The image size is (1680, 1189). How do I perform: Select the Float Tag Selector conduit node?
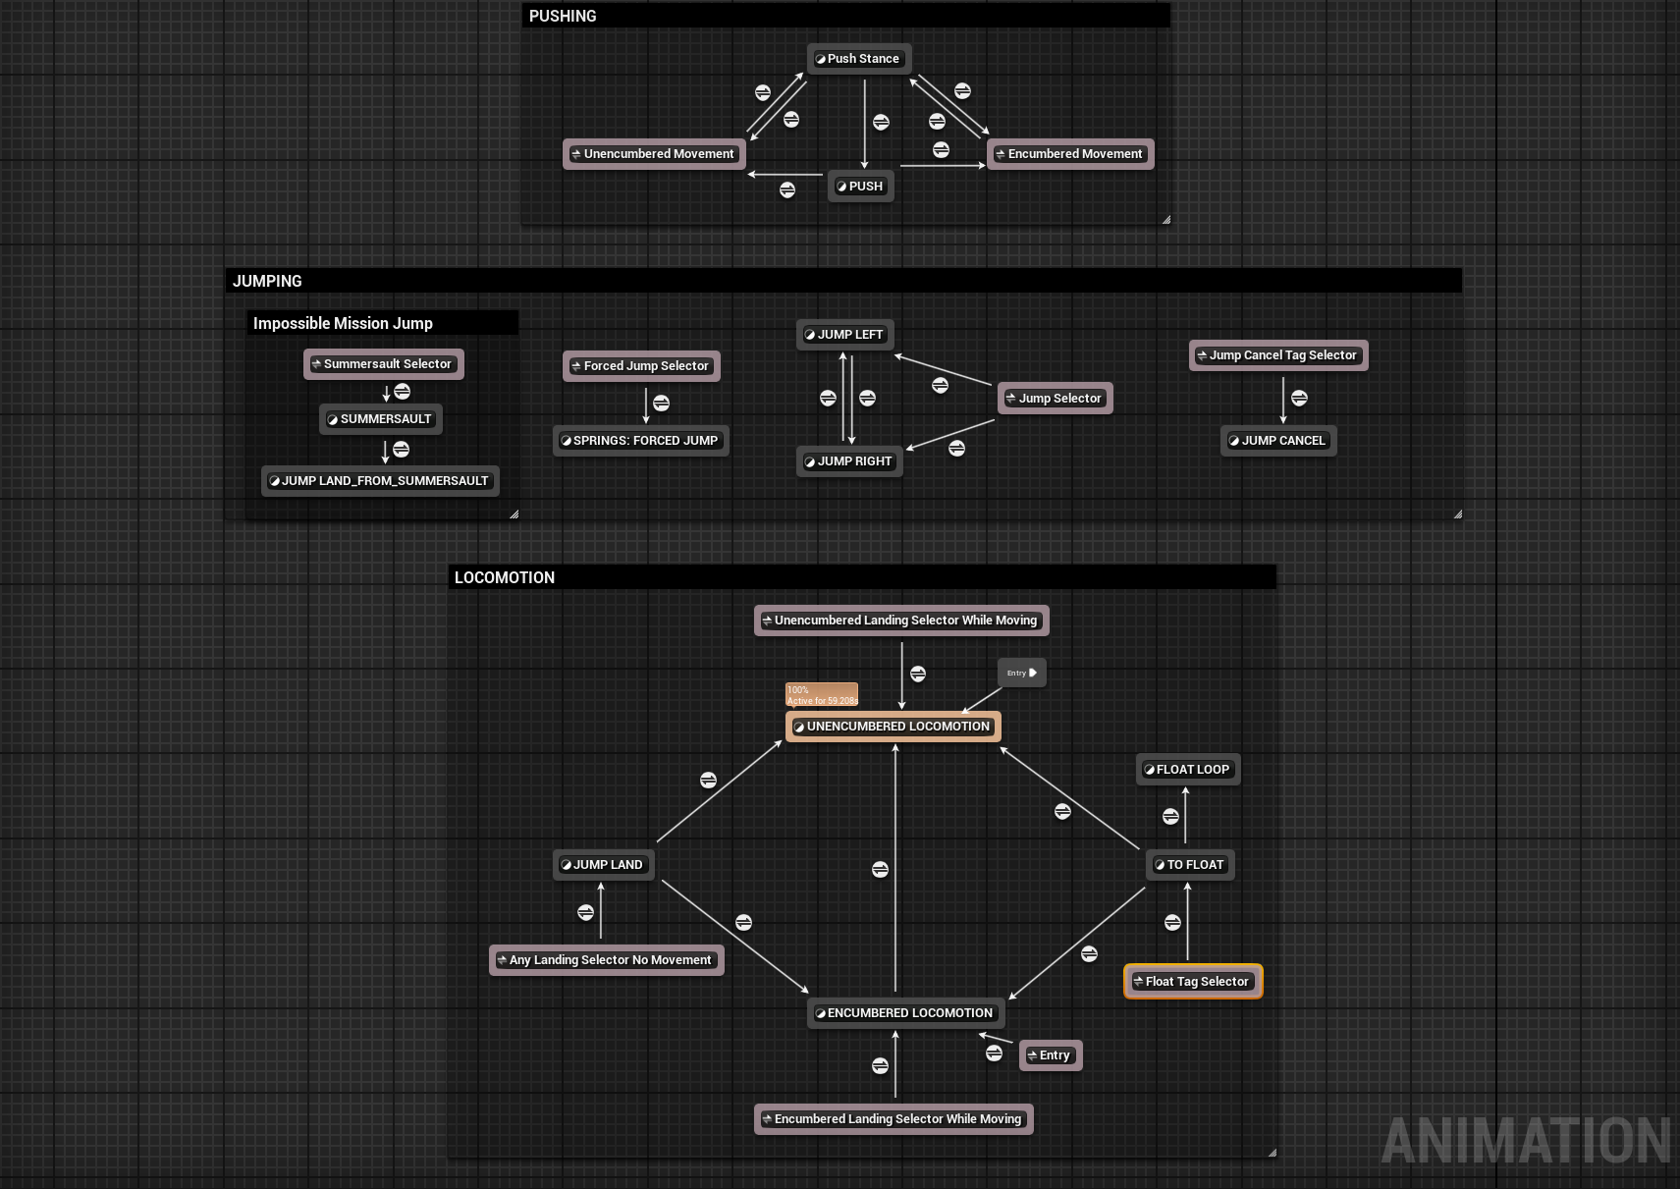[1193, 982]
